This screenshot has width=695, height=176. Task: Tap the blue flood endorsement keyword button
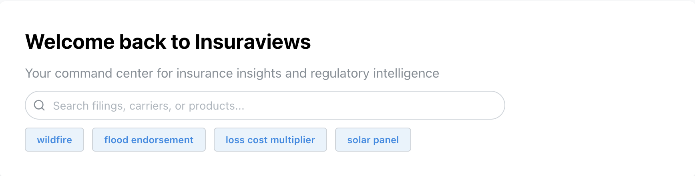click(149, 140)
